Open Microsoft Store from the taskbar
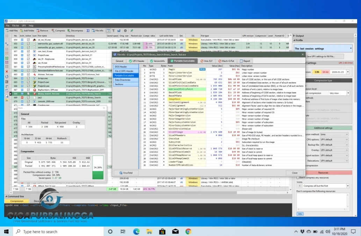 162,231
